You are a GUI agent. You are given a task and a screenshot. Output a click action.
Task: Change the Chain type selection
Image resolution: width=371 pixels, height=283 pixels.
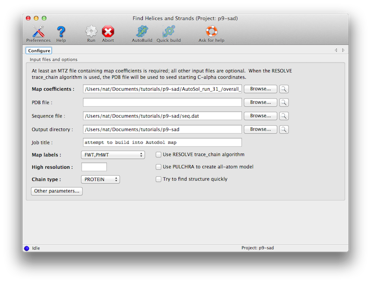coord(100,179)
